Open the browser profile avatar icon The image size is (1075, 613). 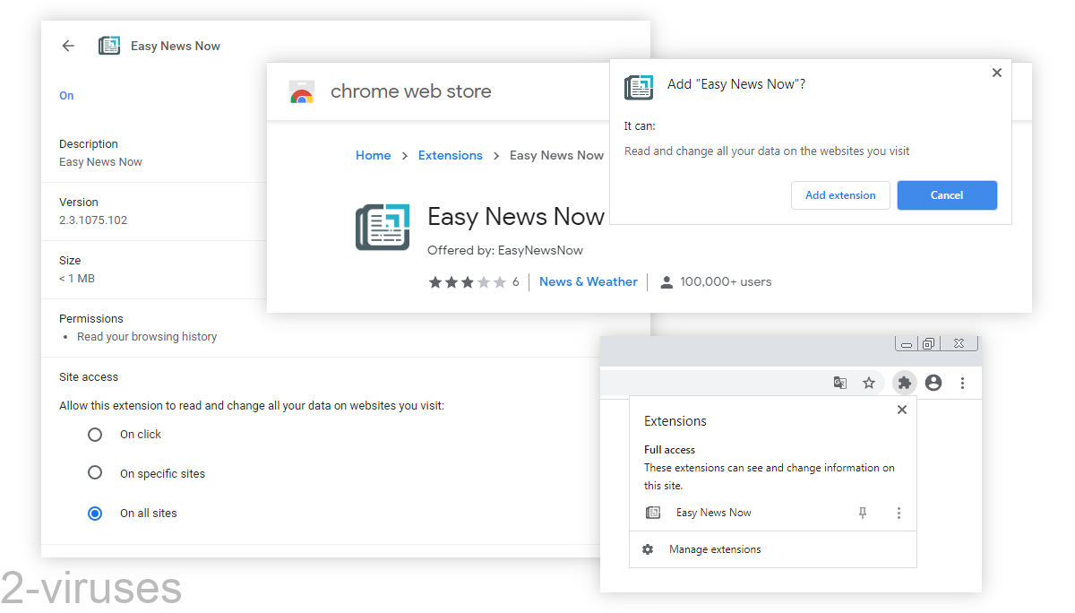coord(933,382)
